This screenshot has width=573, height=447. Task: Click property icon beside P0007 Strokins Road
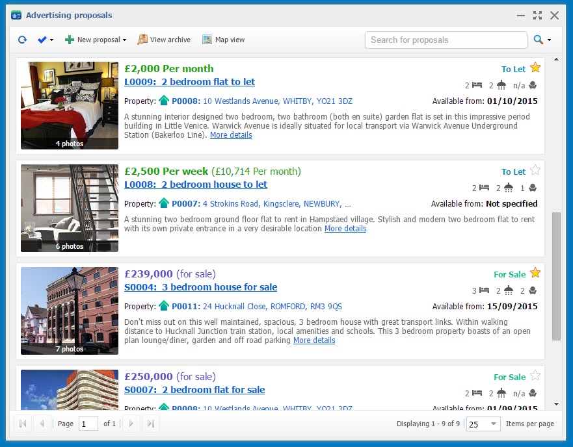click(x=164, y=203)
